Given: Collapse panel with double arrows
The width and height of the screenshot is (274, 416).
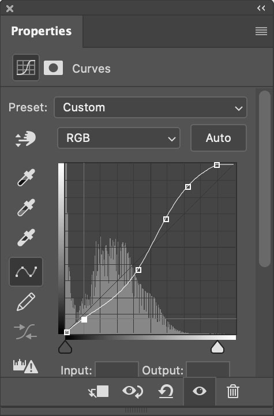Looking at the screenshot, I should pos(261,8).
